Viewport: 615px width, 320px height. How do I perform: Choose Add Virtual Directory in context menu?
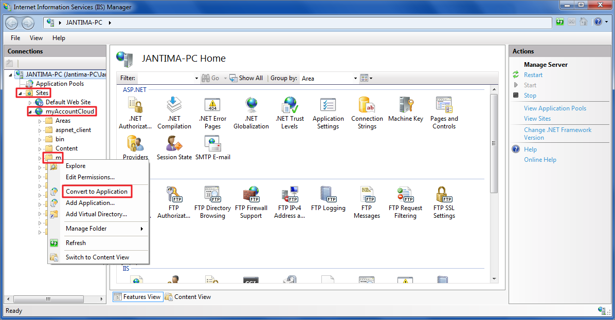point(98,214)
